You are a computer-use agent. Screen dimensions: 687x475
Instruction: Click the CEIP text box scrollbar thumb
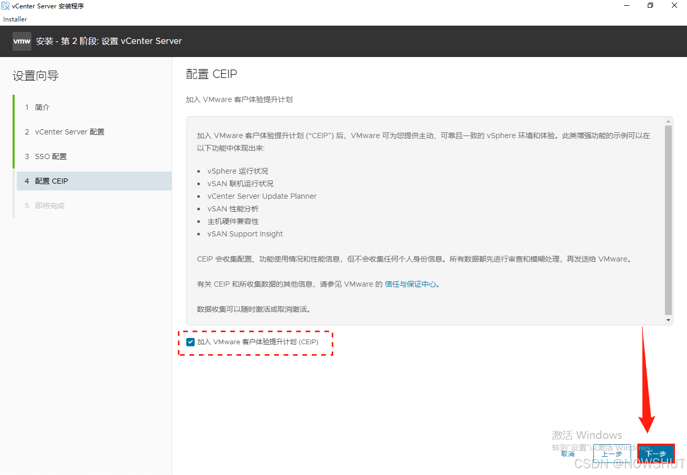pos(669,220)
